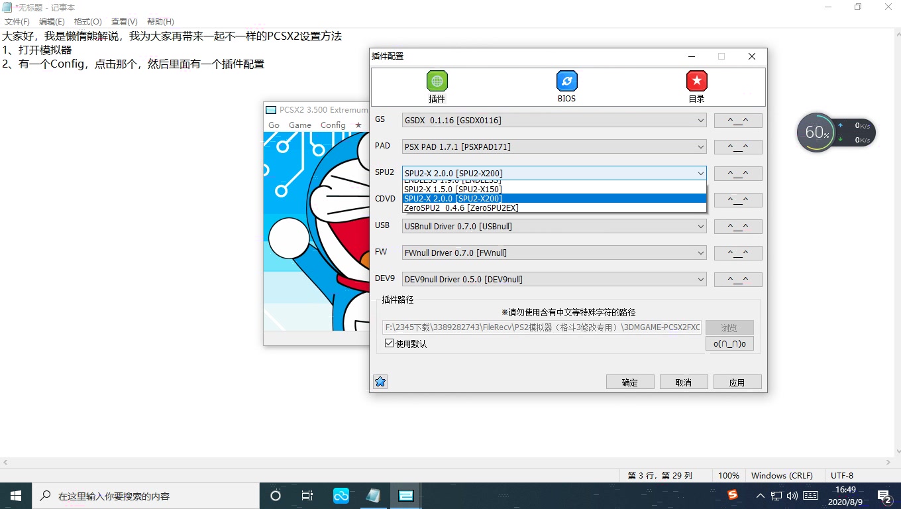This screenshot has height=509, width=901.
Task: Click the Notepad horizontal scrollbar left arrow
Action: pos(5,463)
